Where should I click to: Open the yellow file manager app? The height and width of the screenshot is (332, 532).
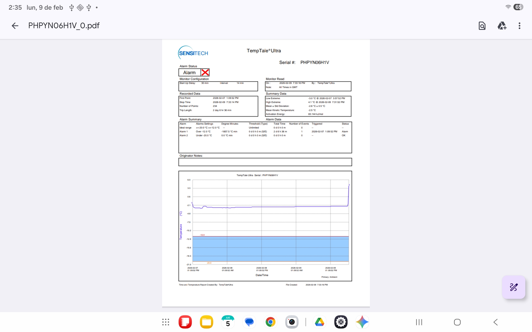point(206,322)
